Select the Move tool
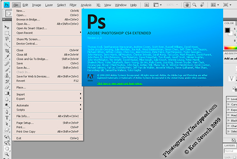Viewport: 237px width, 159px height. [6, 27]
